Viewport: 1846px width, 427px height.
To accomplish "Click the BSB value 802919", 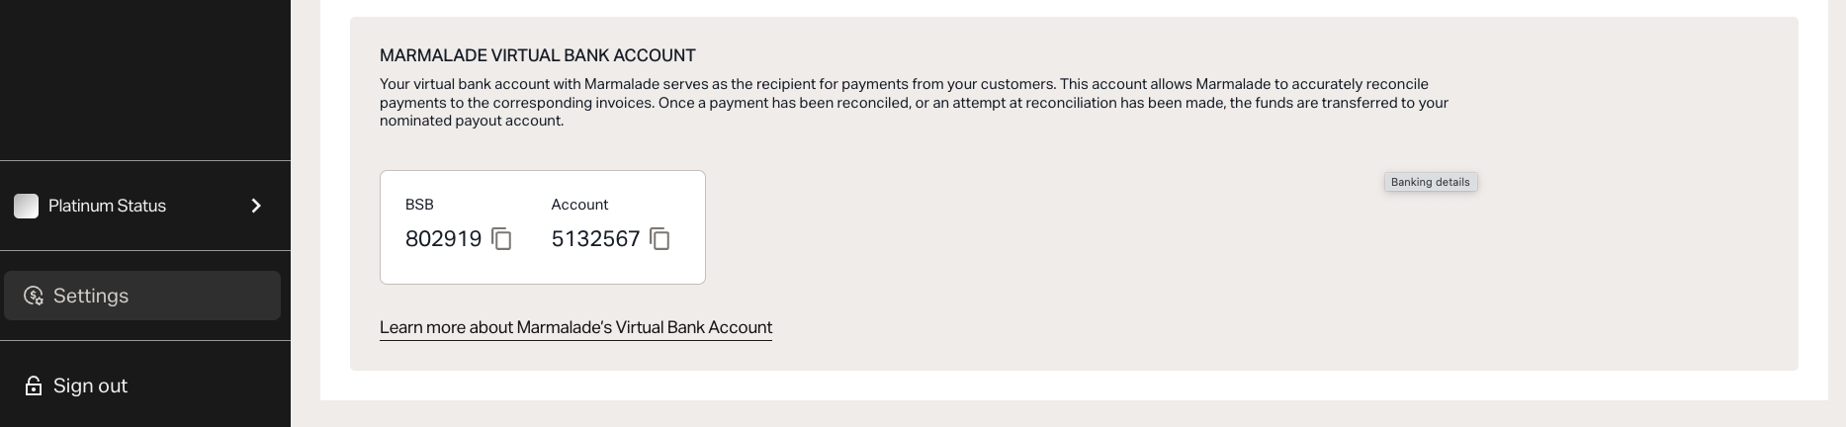I will tap(443, 239).
